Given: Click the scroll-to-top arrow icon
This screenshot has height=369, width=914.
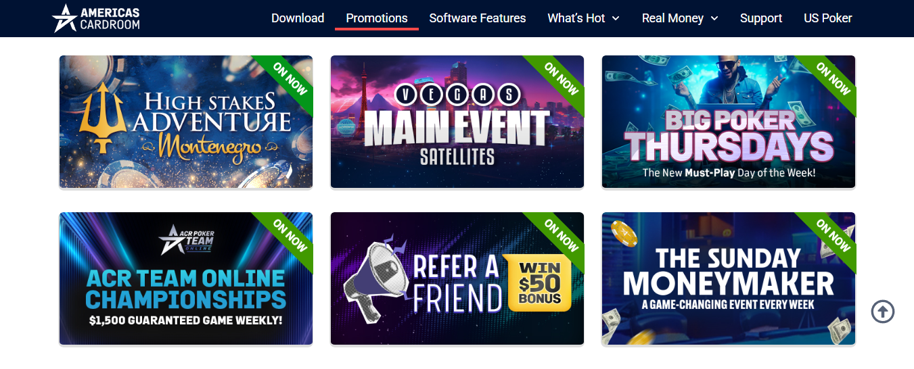Looking at the screenshot, I should 883,312.
